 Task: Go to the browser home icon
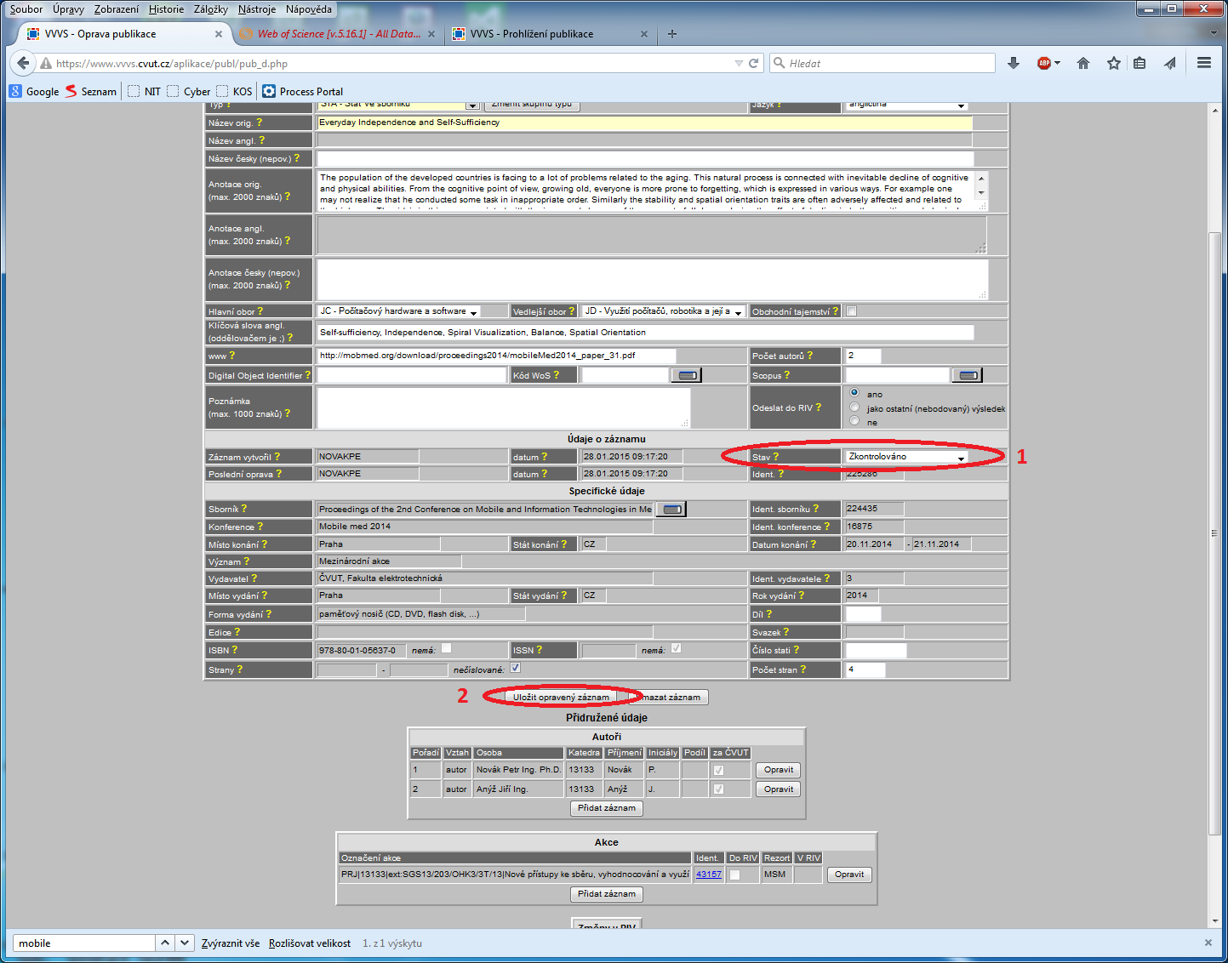click(x=1083, y=63)
